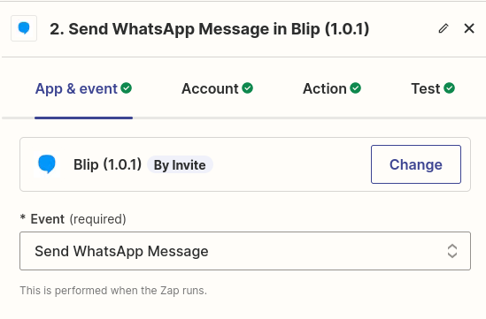Go to the Action tab
Screen dimensions: 486x319
click(332, 88)
